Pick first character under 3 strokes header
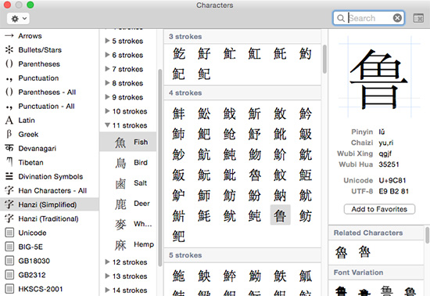This screenshot has height=296, width=430. click(x=178, y=53)
